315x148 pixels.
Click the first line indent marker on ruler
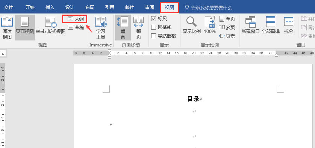tap(109, 51)
